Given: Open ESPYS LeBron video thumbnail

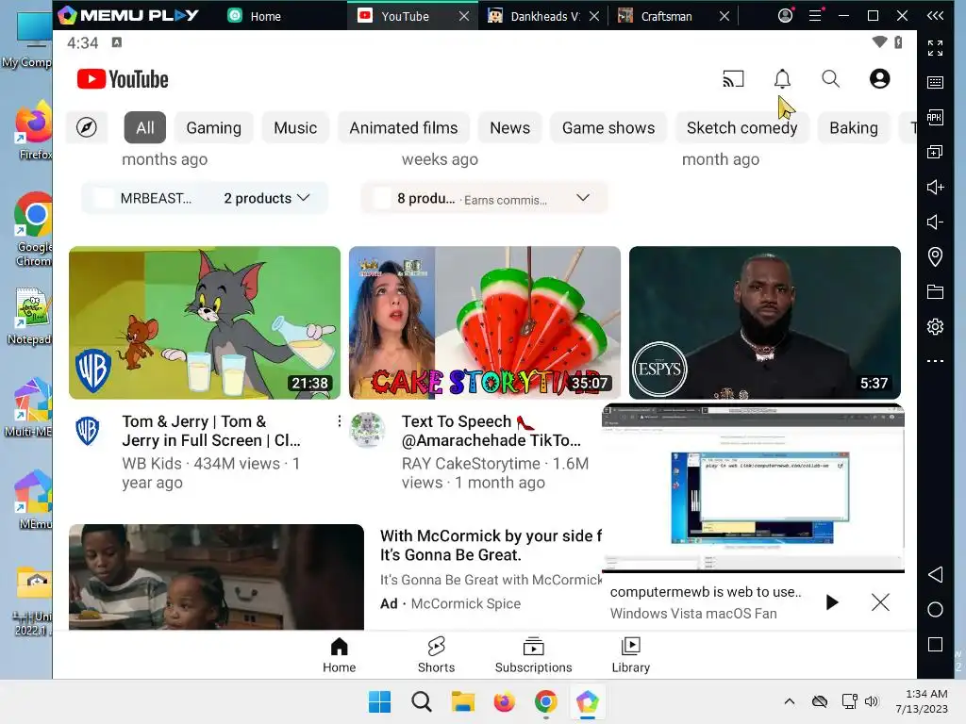Looking at the screenshot, I should 764,322.
